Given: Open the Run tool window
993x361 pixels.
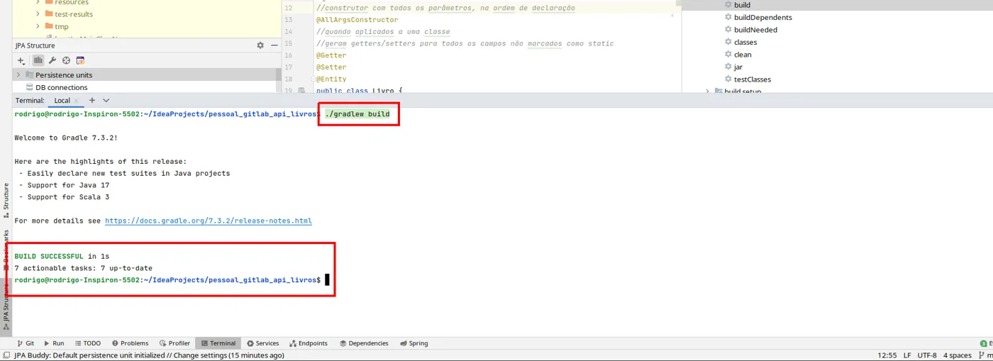Looking at the screenshot, I should [x=53, y=343].
